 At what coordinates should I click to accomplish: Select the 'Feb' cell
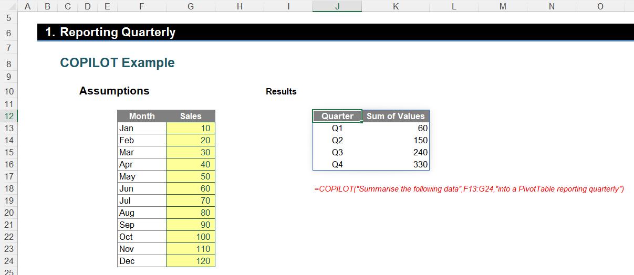pos(142,140)
